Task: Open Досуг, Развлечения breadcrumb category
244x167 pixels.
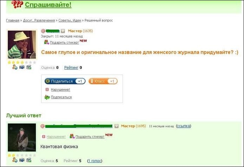Action: coord(39,20)
